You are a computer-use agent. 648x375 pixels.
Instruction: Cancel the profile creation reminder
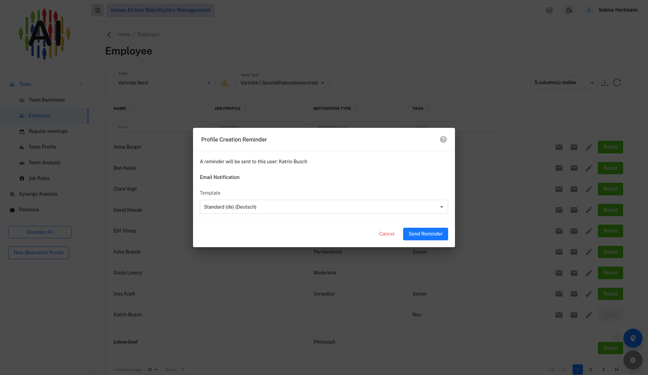click(386, 234)
